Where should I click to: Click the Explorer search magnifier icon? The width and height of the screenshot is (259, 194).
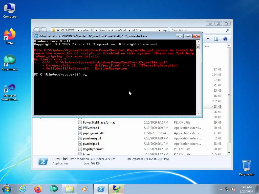tap(228, 30)
